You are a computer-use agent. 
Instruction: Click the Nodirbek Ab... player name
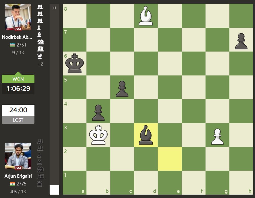17,37
